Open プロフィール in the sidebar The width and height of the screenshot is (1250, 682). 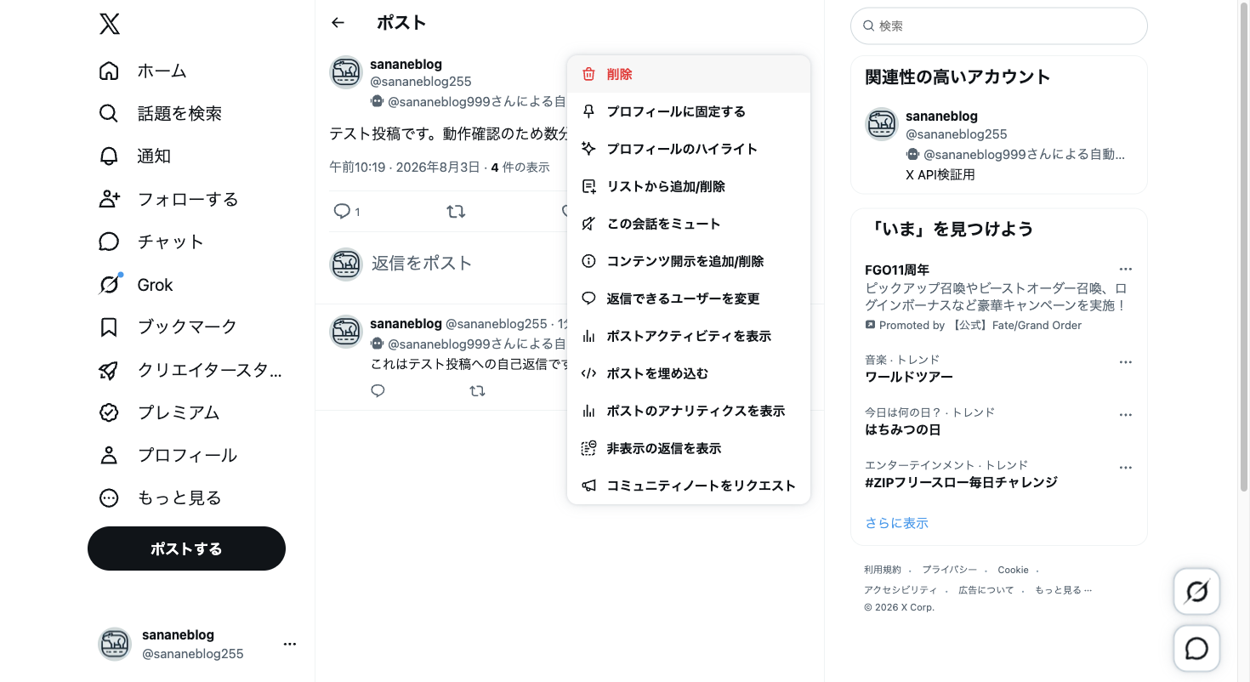pos(168,455)
